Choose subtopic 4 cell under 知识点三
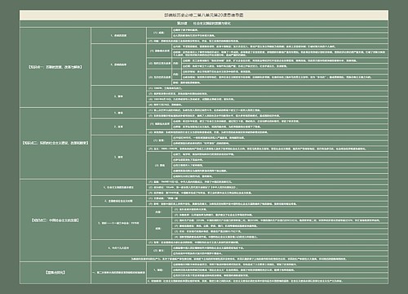 tap(118, 248)
